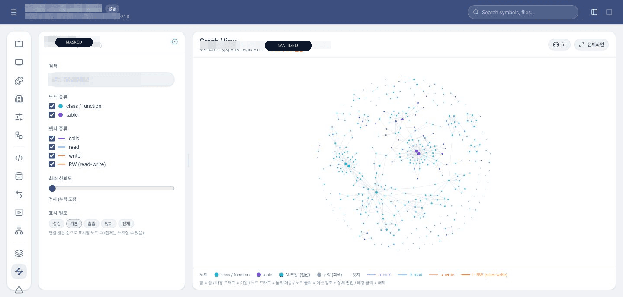This screenshot has height=297, width=623.
Task: Click the fit graph button
Action: point(559,44)
